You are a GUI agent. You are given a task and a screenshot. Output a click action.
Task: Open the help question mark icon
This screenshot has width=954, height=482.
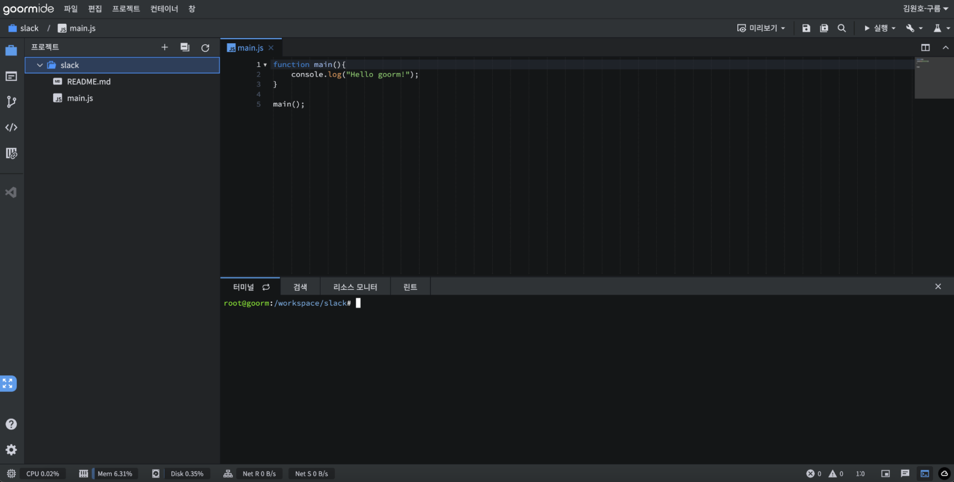pos(11,424)
